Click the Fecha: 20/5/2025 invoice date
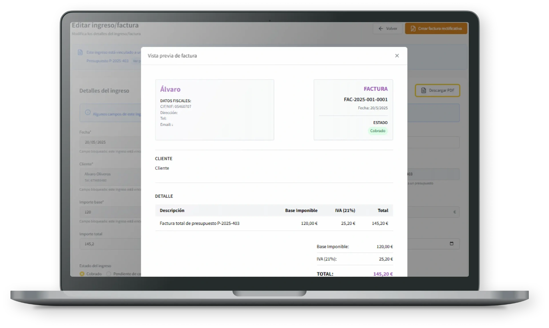The image size is (549, 328). (x=373, y=108)
